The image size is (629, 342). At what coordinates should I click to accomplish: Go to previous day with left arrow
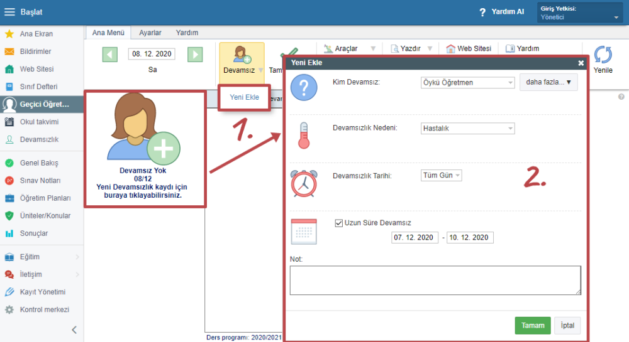coord(110,55)
